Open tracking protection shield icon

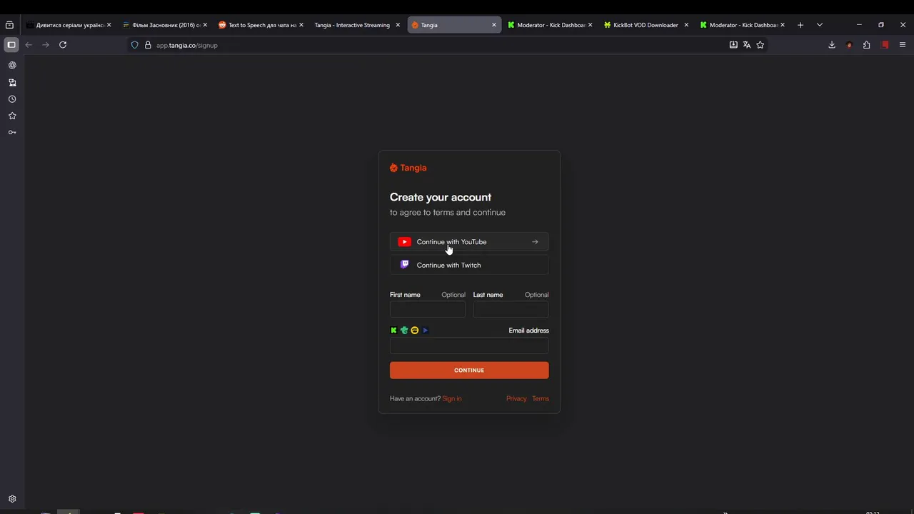134,45
